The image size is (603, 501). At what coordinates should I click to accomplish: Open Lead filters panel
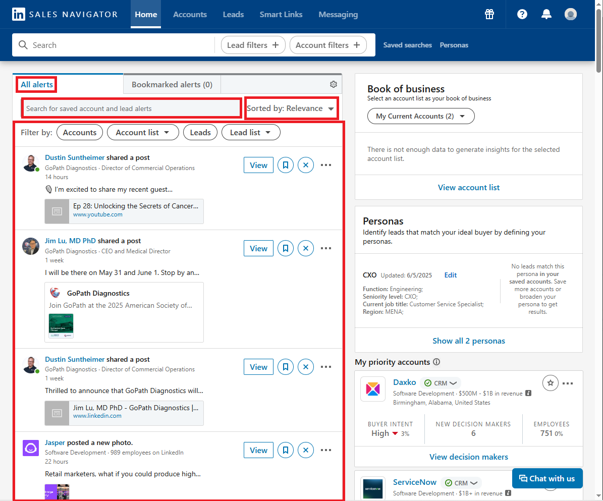[253, 45]
